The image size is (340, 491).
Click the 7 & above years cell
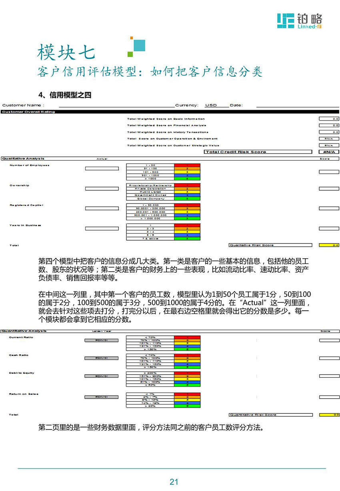tap(150, 238)
